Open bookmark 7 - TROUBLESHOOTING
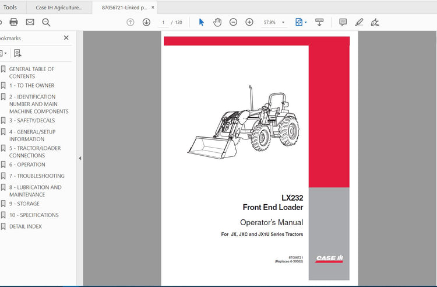437x287 pixels. pos(37,176)
